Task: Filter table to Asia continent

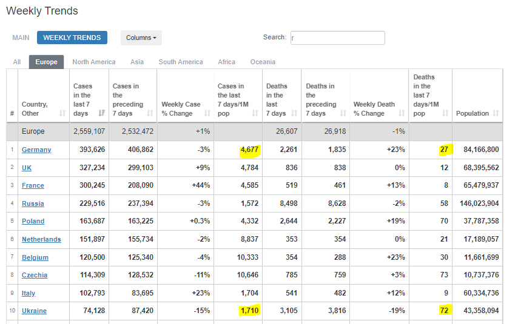Action: [137, 62]
